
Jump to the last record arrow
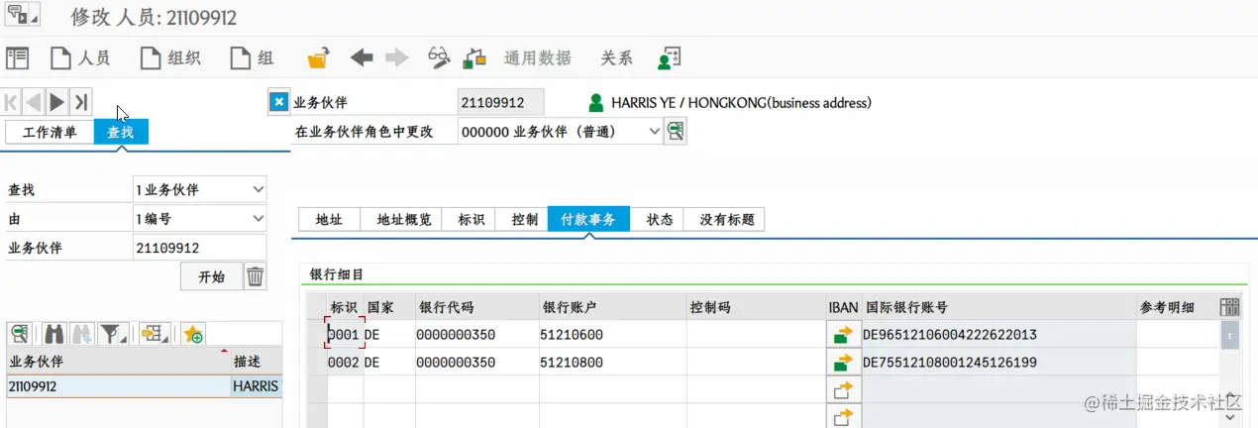(x=81, y=101)
